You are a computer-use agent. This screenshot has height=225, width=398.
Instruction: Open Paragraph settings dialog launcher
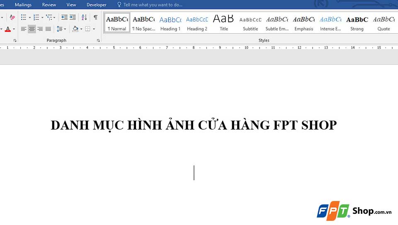tap(98, 41)
